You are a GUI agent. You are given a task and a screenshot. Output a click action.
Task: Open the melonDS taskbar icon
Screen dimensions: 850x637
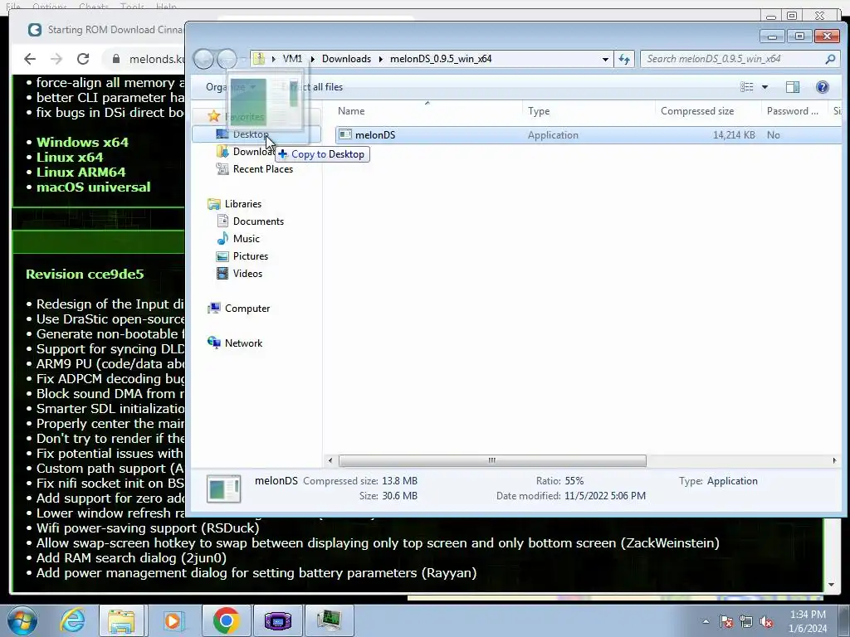329,620
